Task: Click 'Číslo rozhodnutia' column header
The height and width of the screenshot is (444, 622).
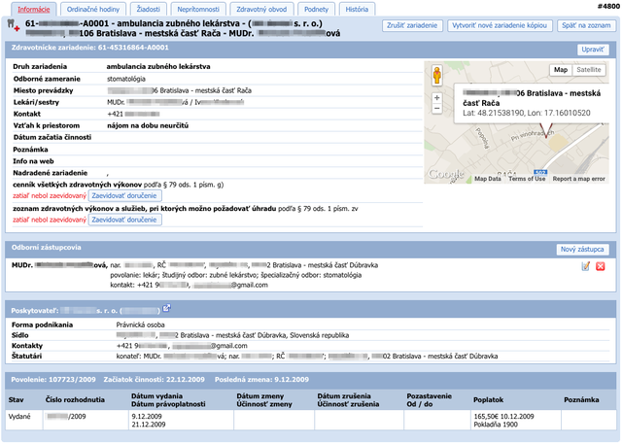Action: pyautogui.click(x=75, y=399)
